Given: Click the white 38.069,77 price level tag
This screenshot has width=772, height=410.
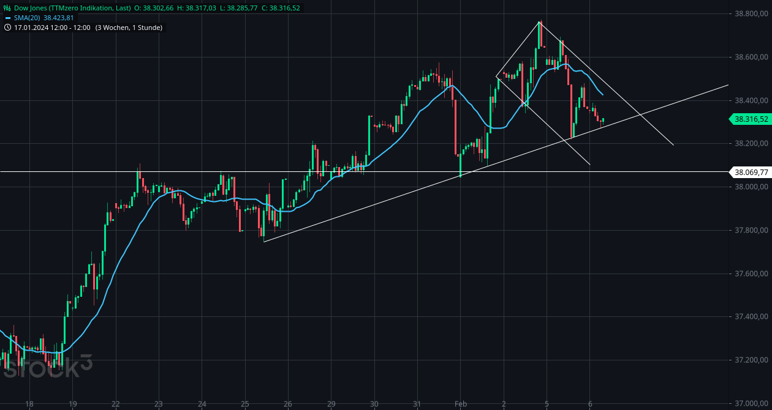Looking at the screenshot, I should pos(750,173).
